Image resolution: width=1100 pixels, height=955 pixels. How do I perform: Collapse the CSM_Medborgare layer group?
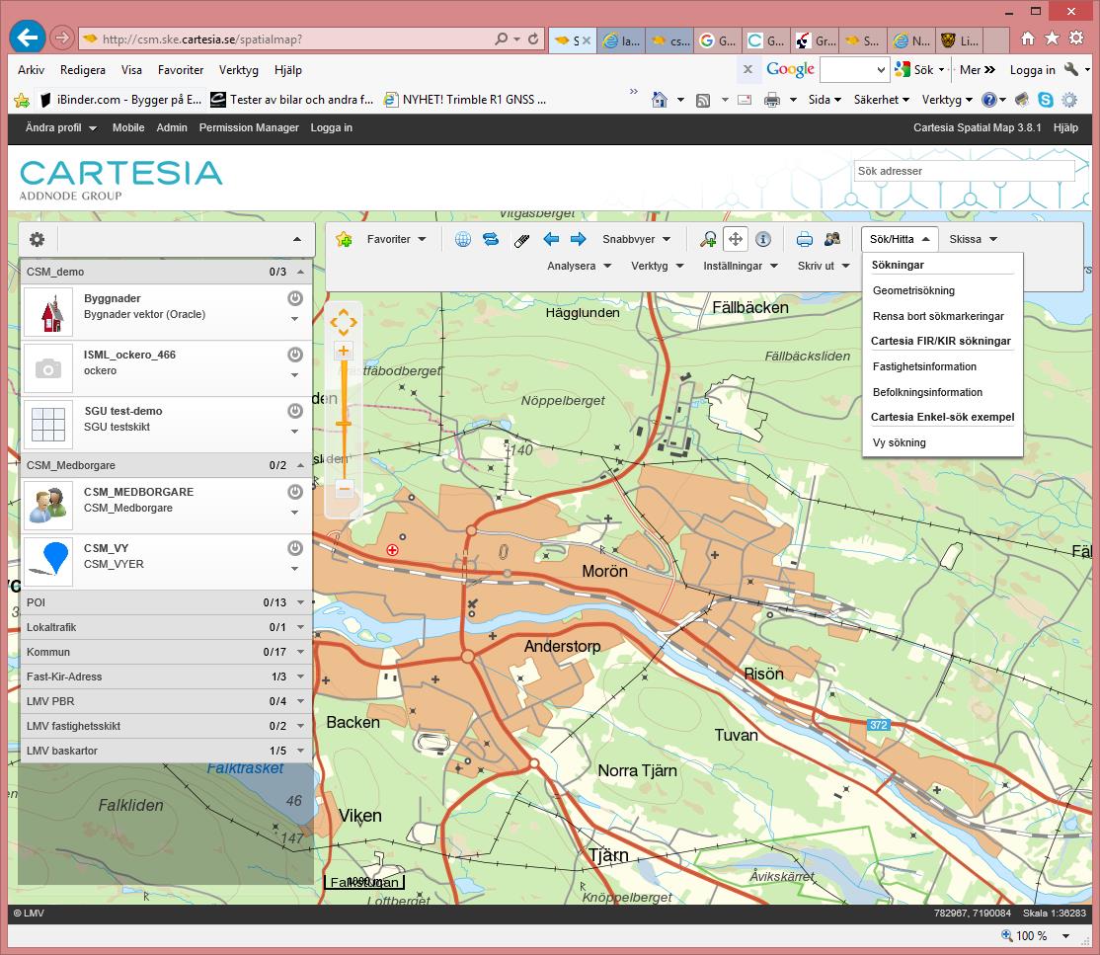[x=301, y=465]
